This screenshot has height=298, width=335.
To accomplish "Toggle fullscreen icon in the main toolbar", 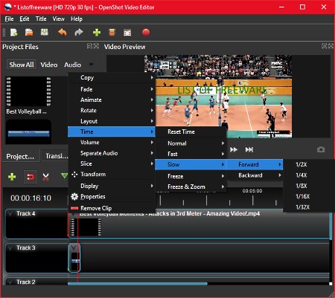I will (127, 33).
